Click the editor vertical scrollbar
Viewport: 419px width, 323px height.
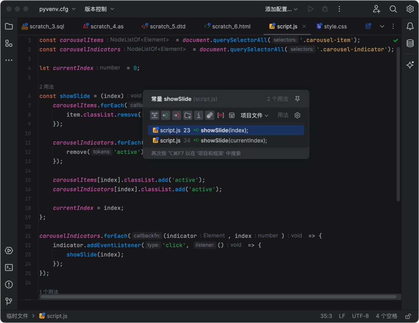pos(398,124)
